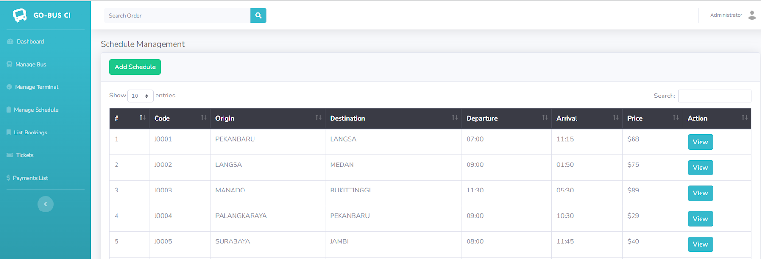Click the Manage Schedule clipboard icon

tap(9, 110)
